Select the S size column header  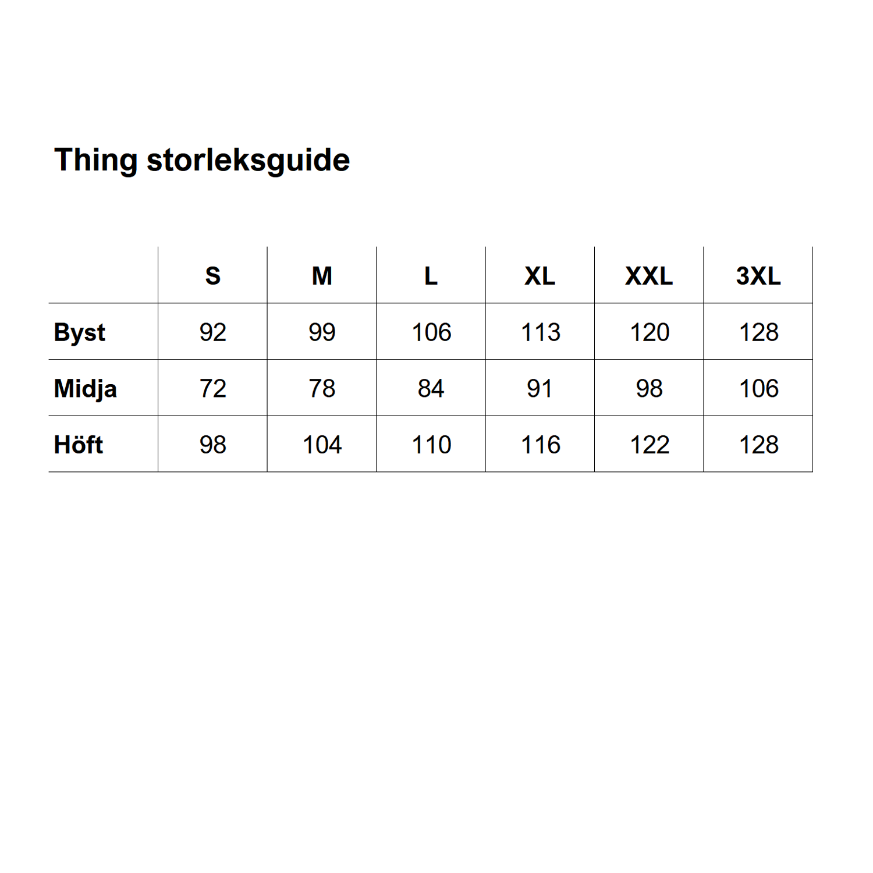pos(213,276)
